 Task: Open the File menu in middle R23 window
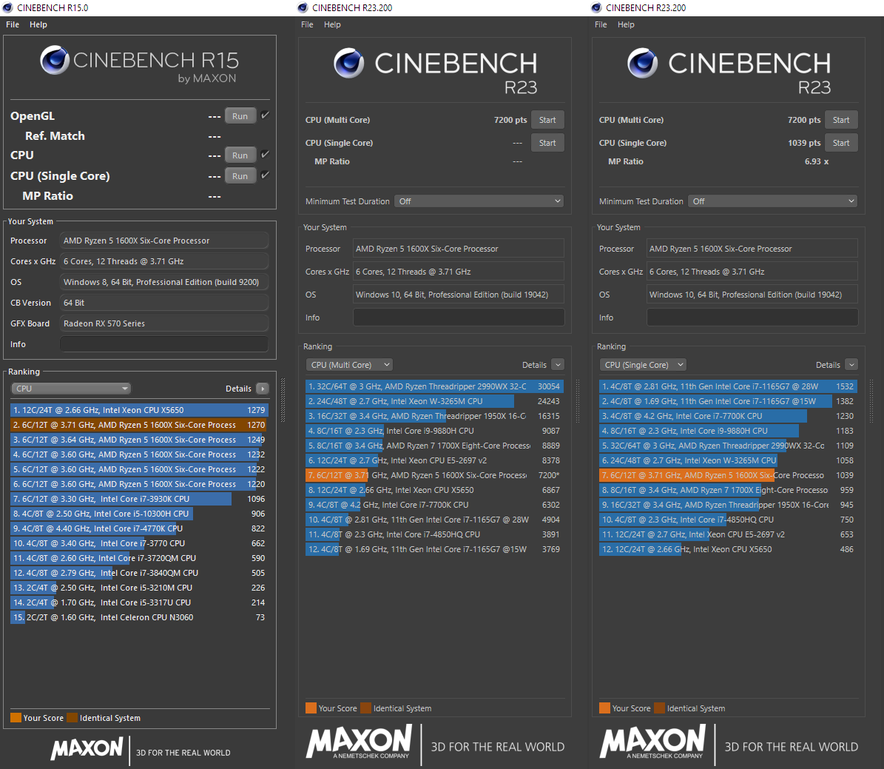coord(307,25)
